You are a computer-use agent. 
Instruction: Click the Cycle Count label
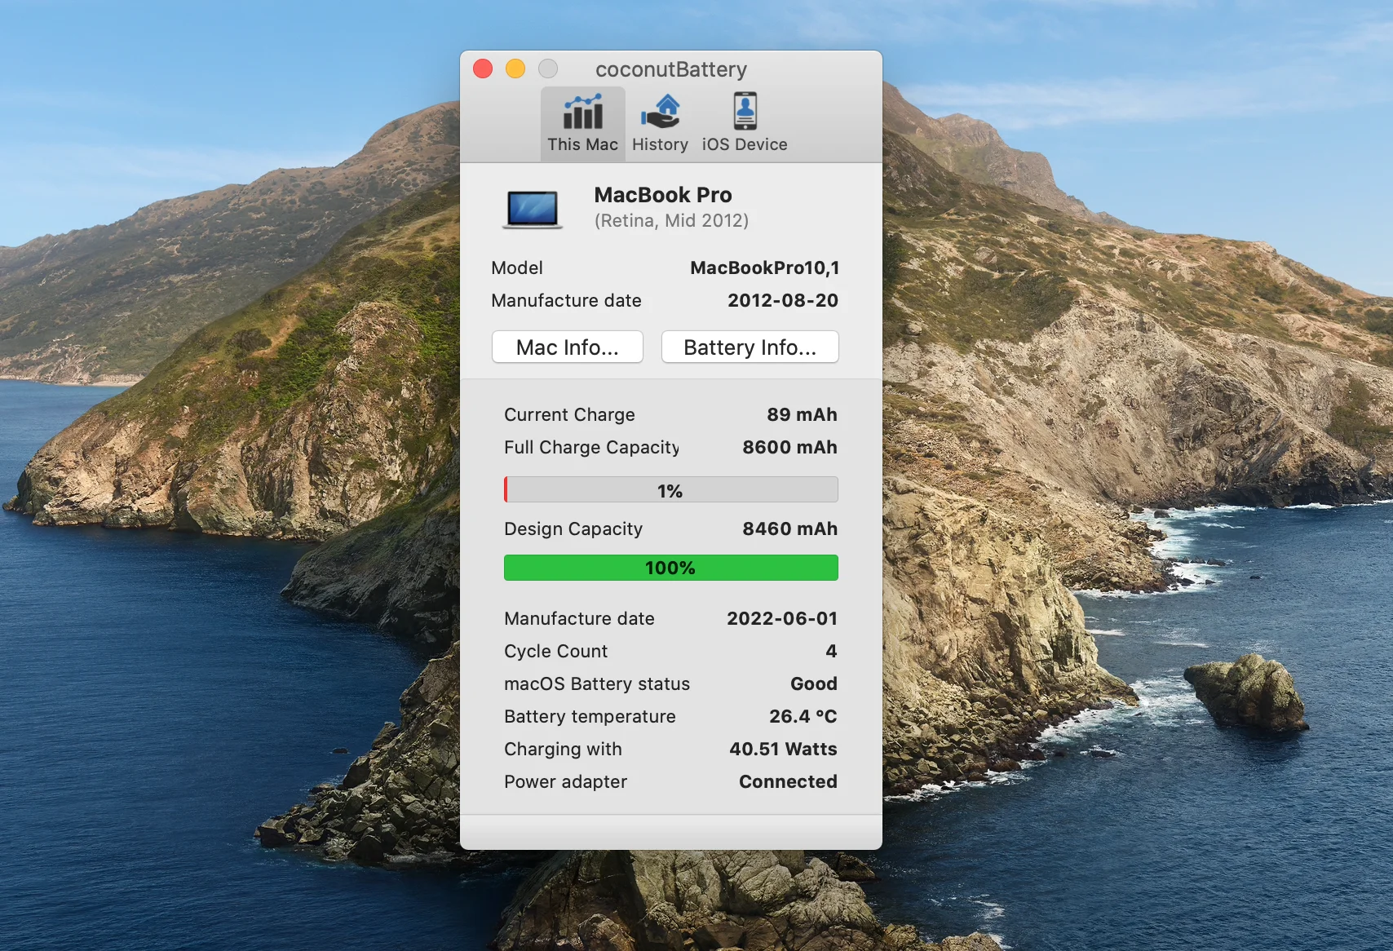tap(555, 651)
